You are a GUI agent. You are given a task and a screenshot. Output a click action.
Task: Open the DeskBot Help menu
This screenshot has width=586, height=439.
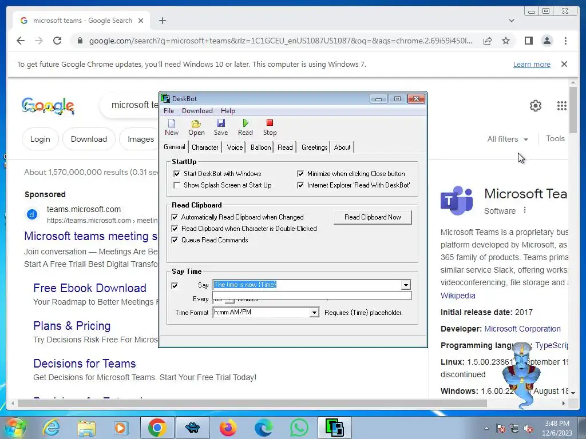pyautogui.click(x=228, y=111)
